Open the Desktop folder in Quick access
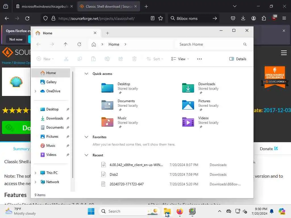291x218 pixels. pyautogui.click(x=120, y=88)
